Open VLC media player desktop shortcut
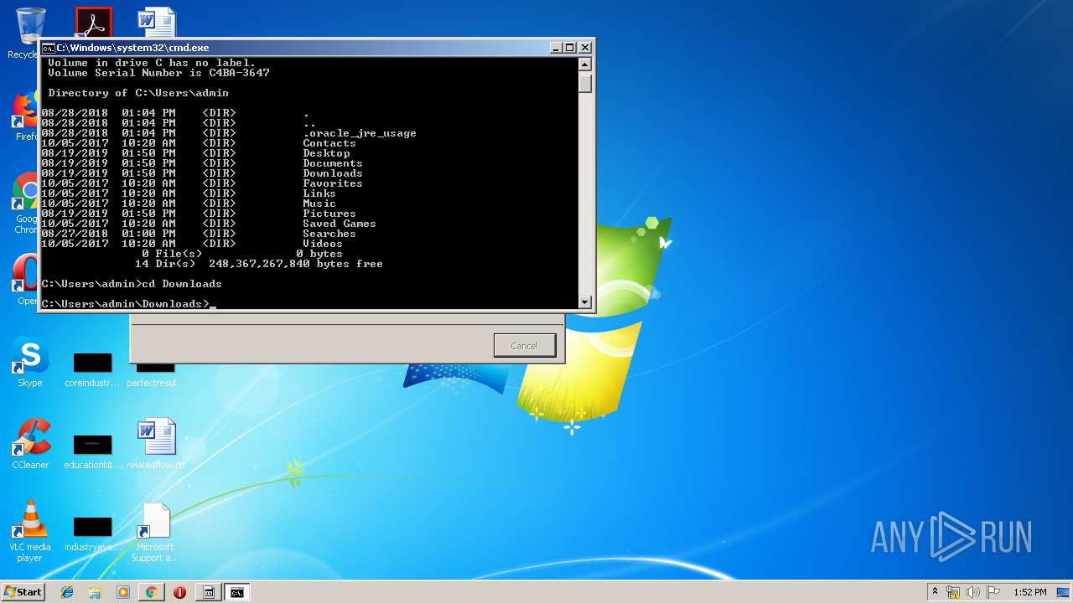The width and height of the screenshot is (1073, 603). click(30, 531)
